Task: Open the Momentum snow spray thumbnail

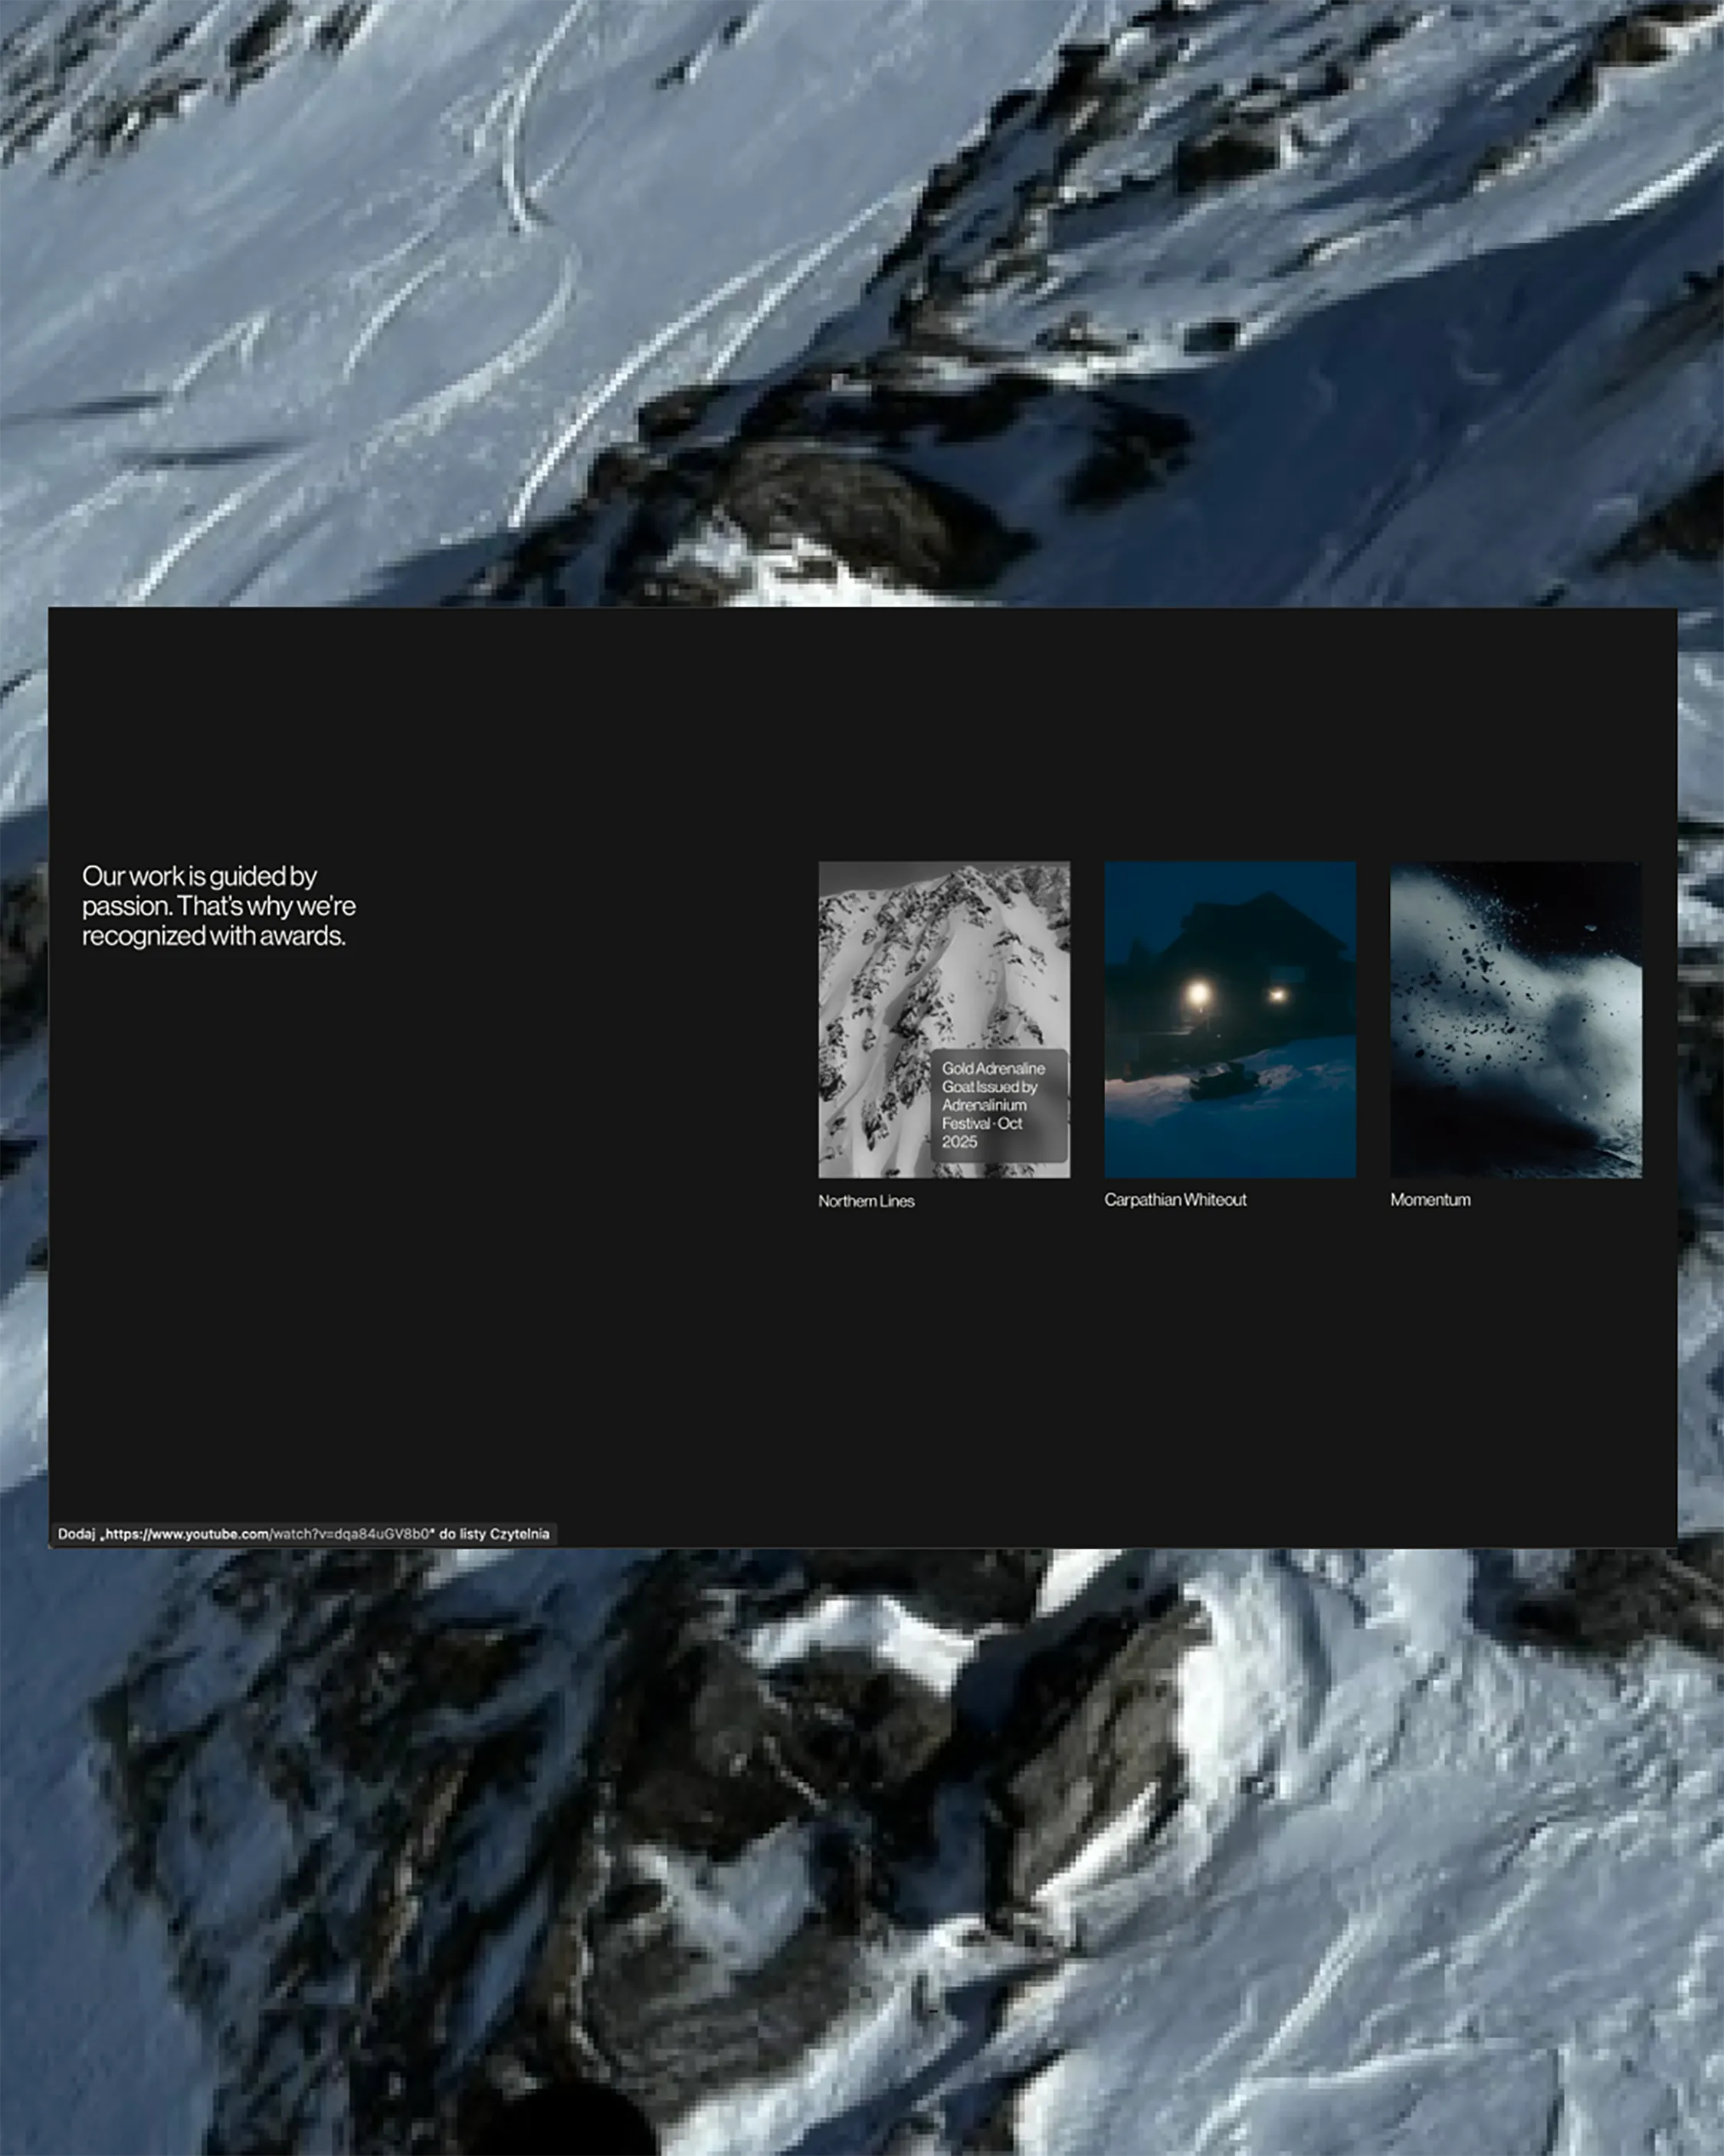Action: 1515,1019
